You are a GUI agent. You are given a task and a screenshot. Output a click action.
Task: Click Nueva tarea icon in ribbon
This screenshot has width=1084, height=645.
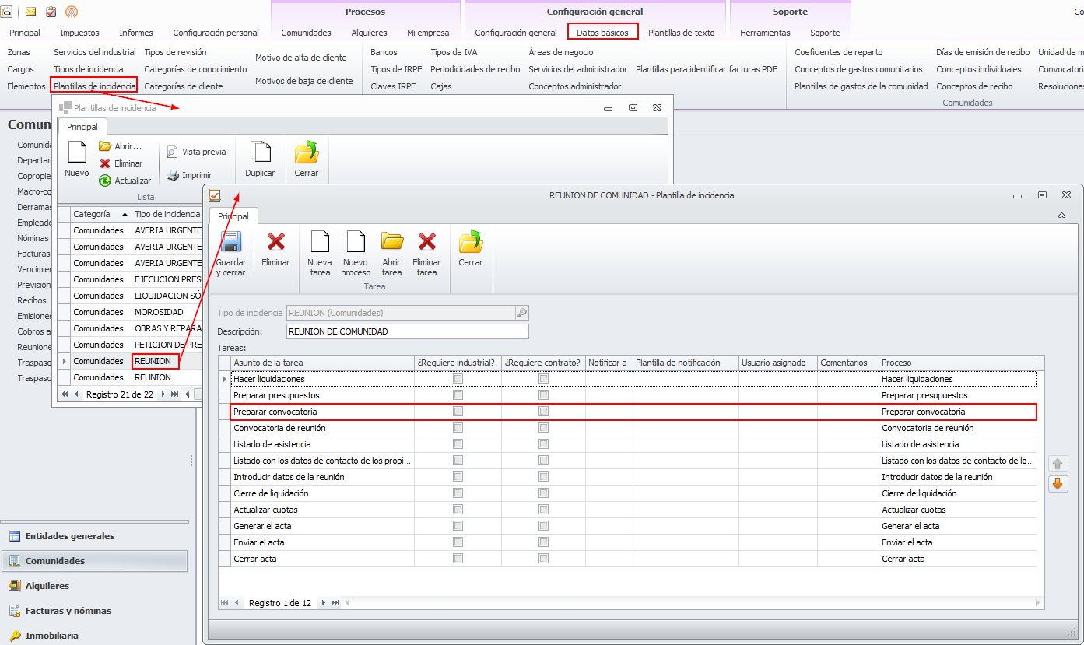coord(320,243)
